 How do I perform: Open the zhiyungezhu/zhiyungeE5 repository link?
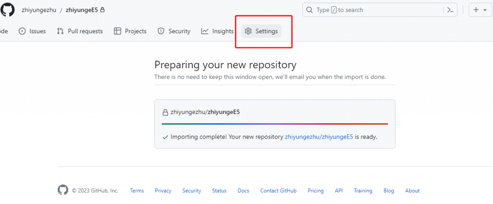click(319, 137)
